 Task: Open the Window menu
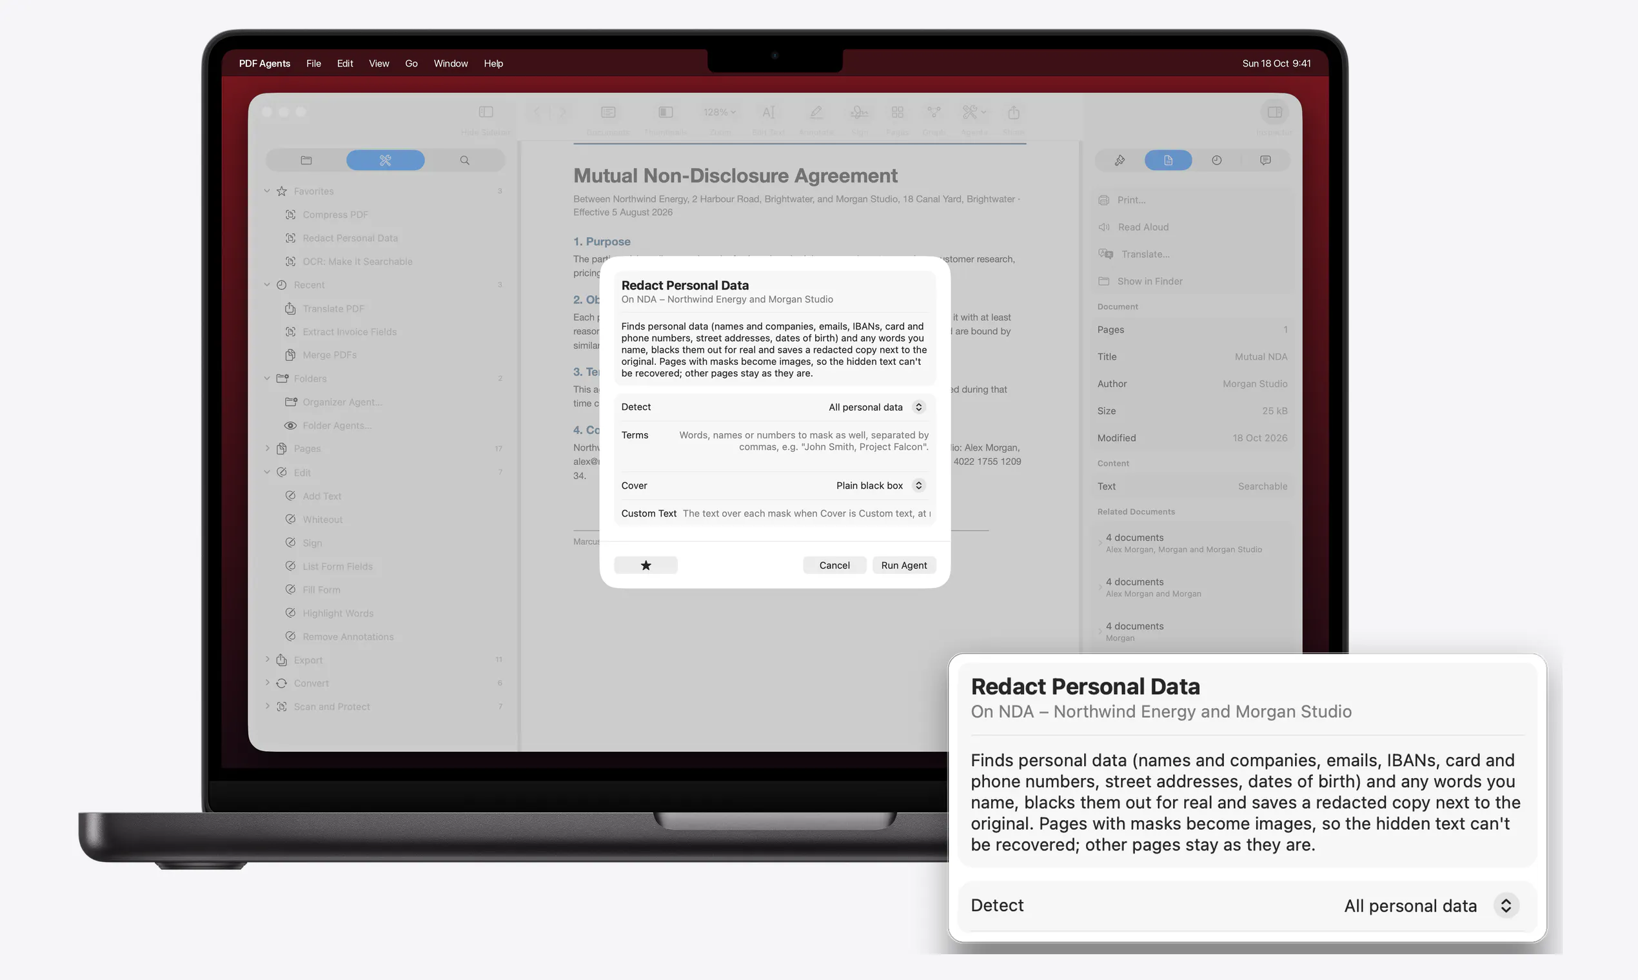tap(450, 63)
